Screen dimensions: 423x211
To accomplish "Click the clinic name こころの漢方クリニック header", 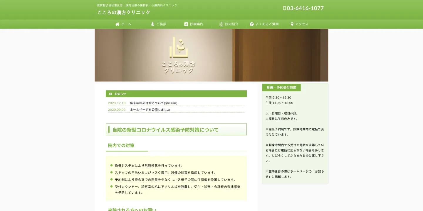I will (x=123, y=12).
